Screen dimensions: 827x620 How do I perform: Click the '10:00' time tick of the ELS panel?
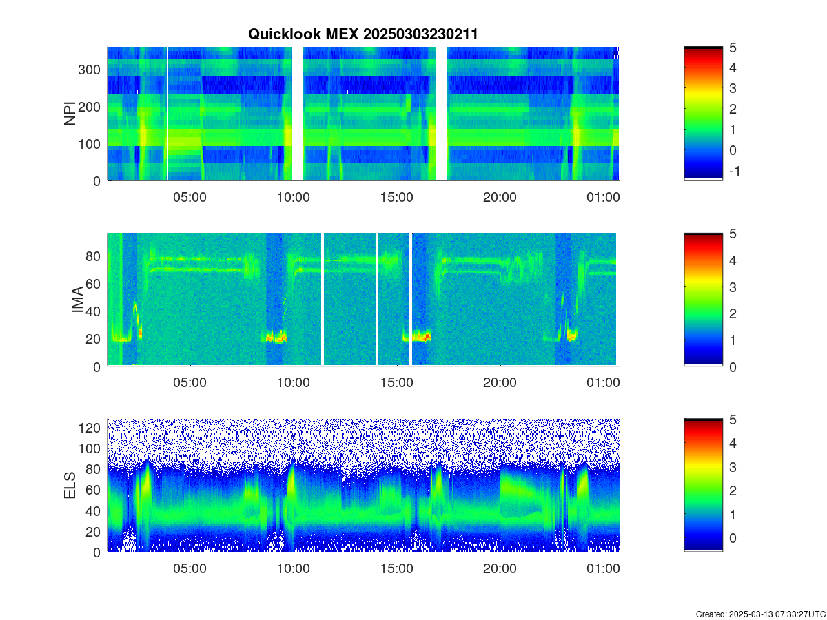tap(293, 569)
